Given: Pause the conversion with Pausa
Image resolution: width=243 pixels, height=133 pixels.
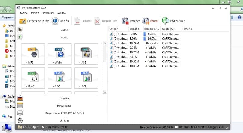Looking at the screenshot, I should (x=150, y=21).
